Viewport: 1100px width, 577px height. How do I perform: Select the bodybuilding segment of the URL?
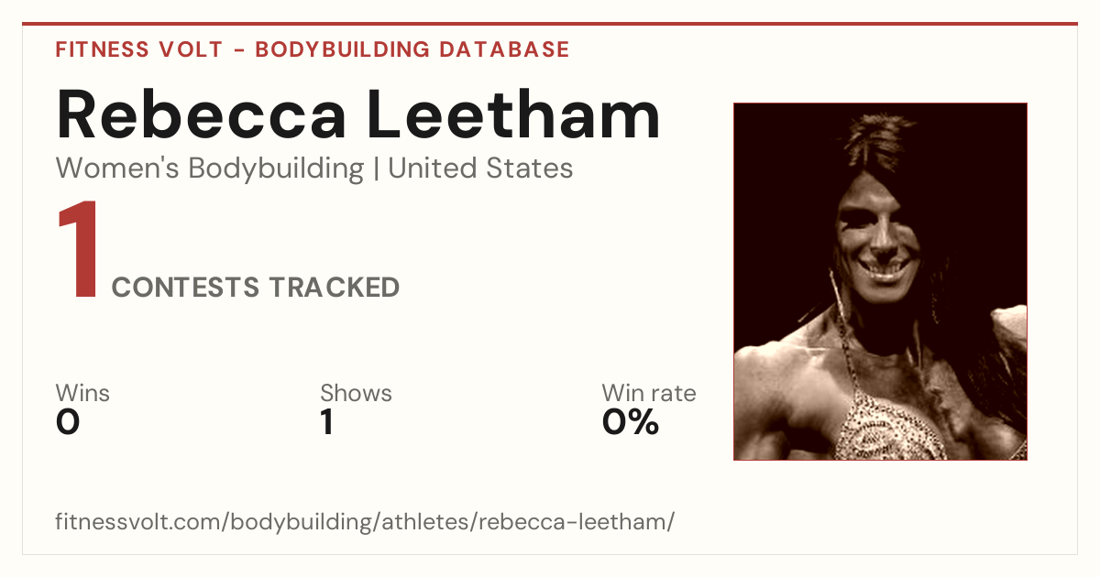pyautogui.click(x=300, y=522)
